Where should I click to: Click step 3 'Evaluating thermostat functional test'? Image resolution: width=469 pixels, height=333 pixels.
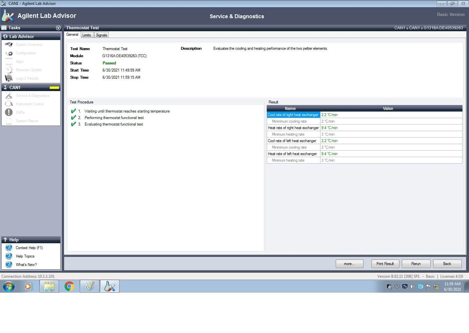pyautogui.click(x=114, y=124)
